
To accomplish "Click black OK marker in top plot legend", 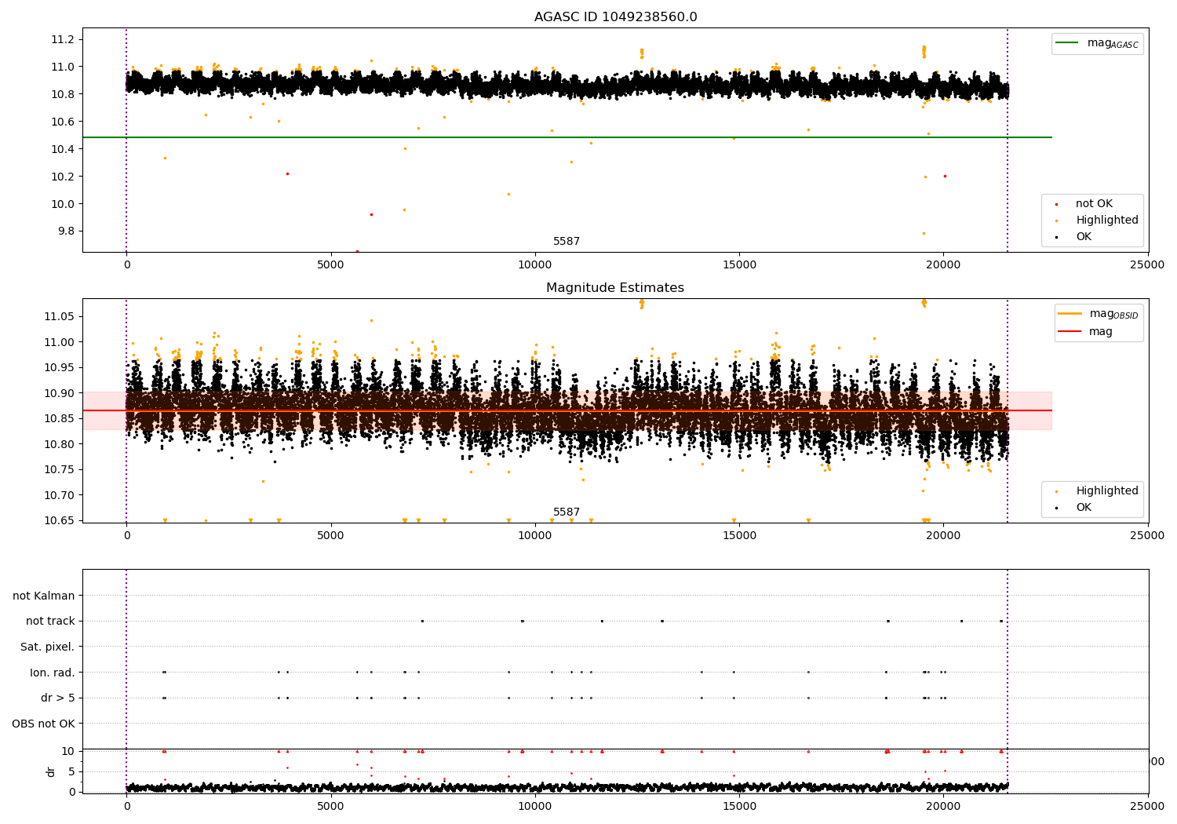I will point(1056,237).
